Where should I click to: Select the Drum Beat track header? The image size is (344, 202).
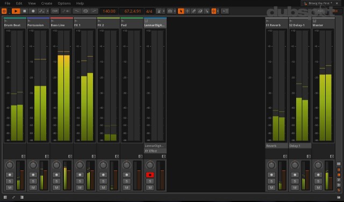coord(15,23)
